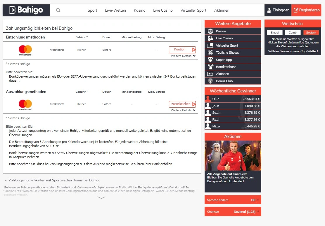Select the Mastercard logo under Einzahlungsmethoden

(x=25, y=50)
